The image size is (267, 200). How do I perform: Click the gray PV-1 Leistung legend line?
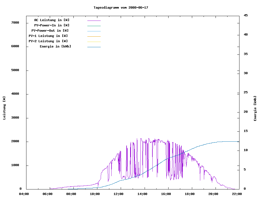pyautogui.click(x=94, y=36)
